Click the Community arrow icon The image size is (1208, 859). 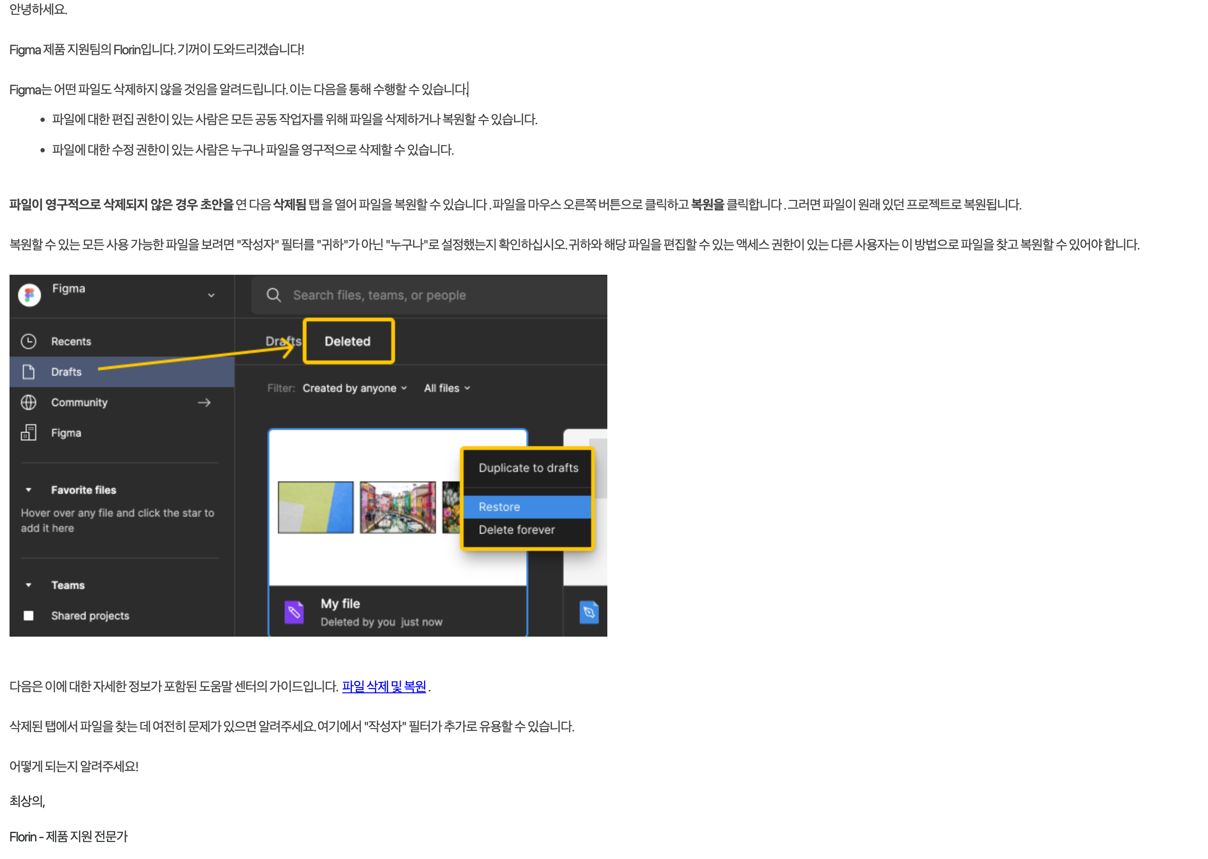(204, 402)
